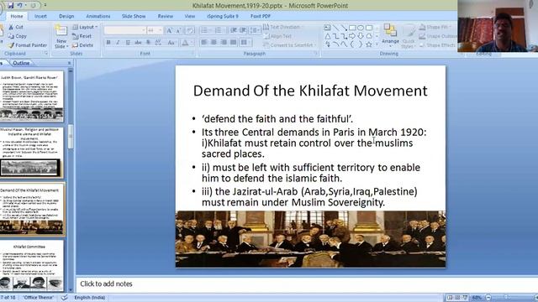The image size is (538, 302).
Task: Open the Clipboard pane dialog launcher
Action: click(x=46, y=54)
